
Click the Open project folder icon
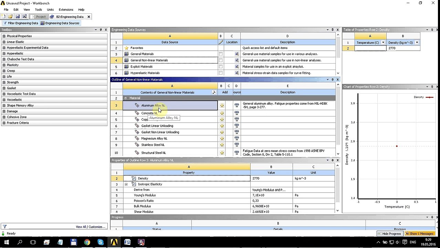pos(10,17)
